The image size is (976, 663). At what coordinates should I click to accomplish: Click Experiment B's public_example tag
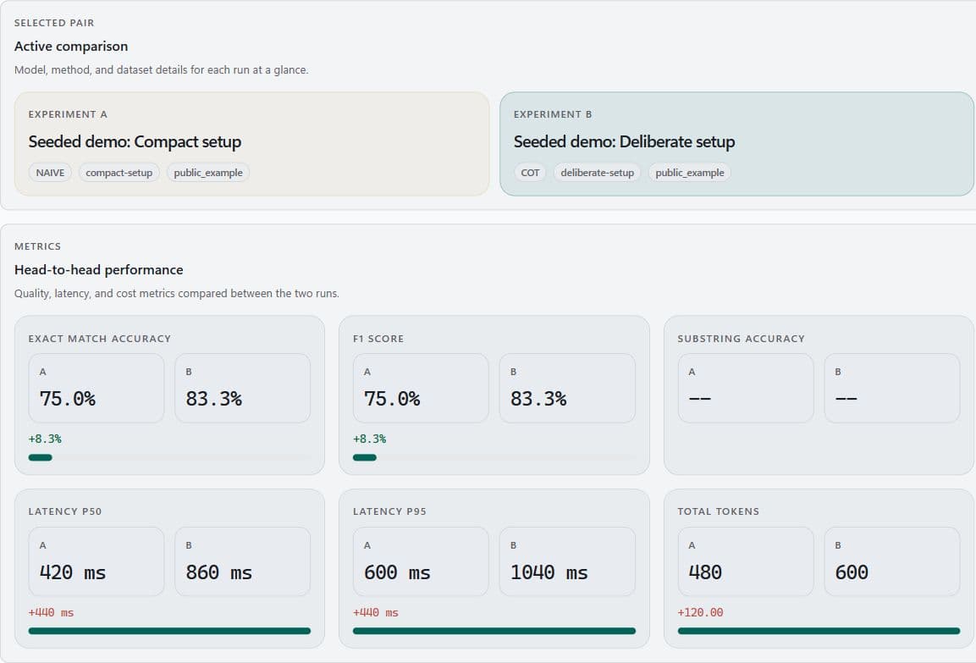[x=690, y=173]
